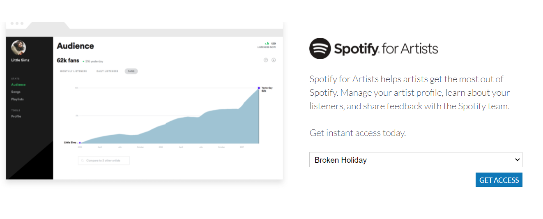Click the Spotify for Artists wordmark

[x=386, y=49]
